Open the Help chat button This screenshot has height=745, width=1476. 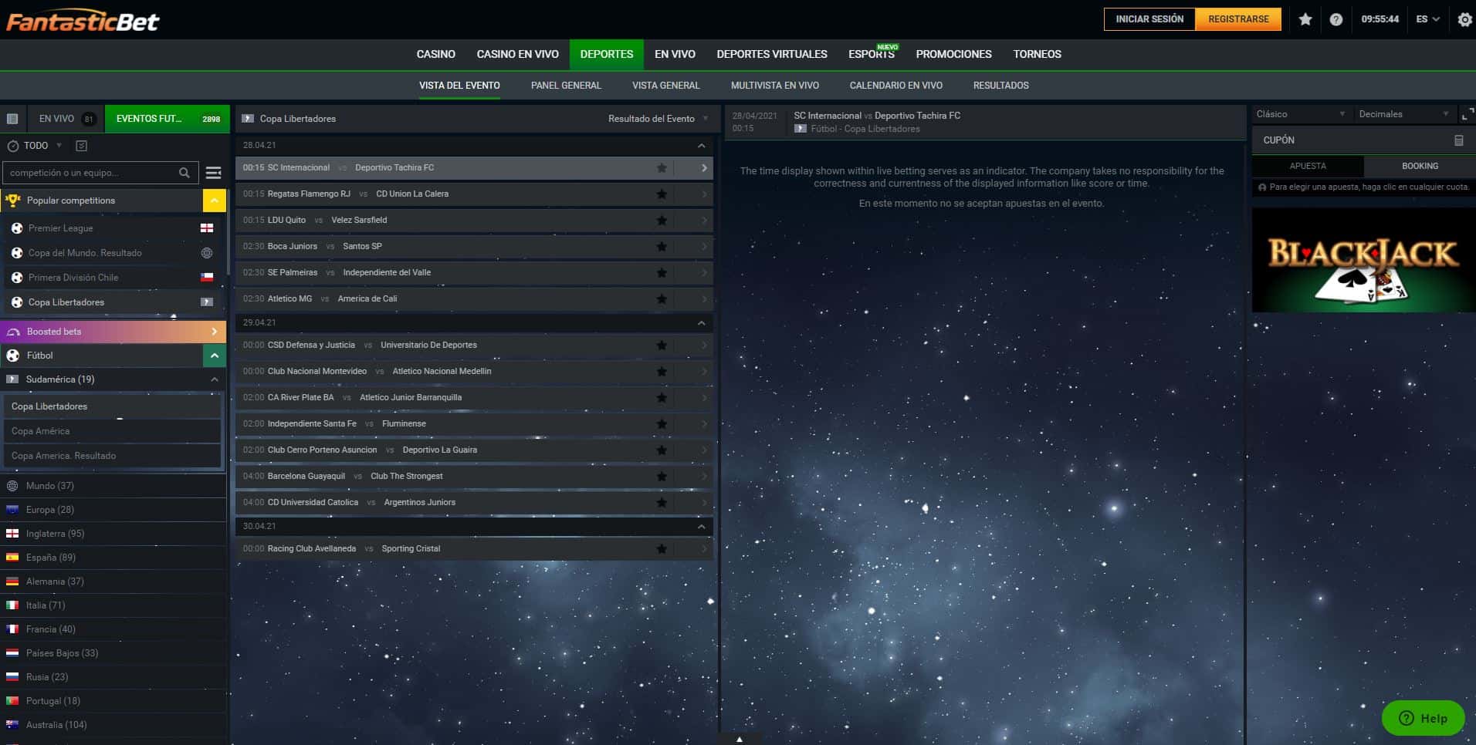[x=1423, y=718]
